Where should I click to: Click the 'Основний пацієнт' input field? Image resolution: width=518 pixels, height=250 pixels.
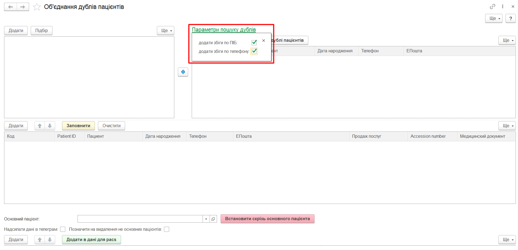pyautogui.click(x=140, y=219)
